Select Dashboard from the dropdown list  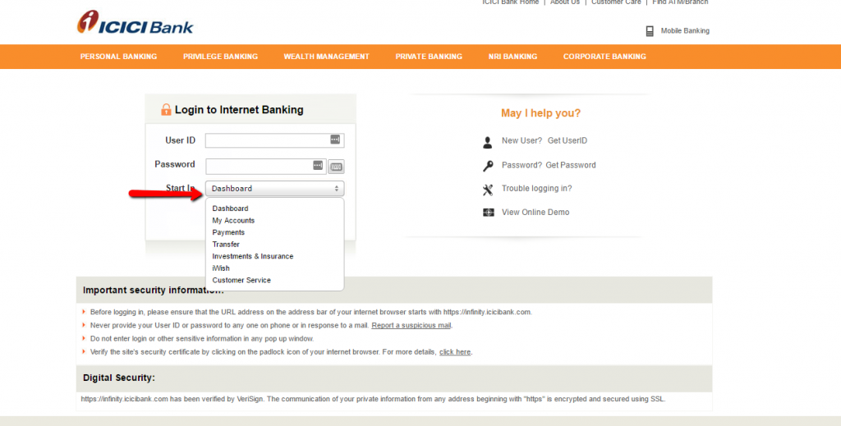[230, 208]
